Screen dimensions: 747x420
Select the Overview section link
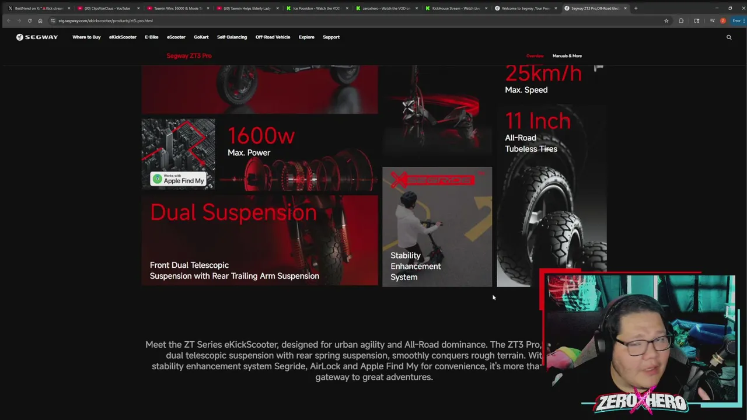click(535, 56)
